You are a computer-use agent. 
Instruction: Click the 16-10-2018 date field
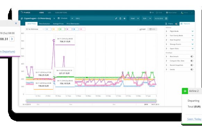coord(159,18)
